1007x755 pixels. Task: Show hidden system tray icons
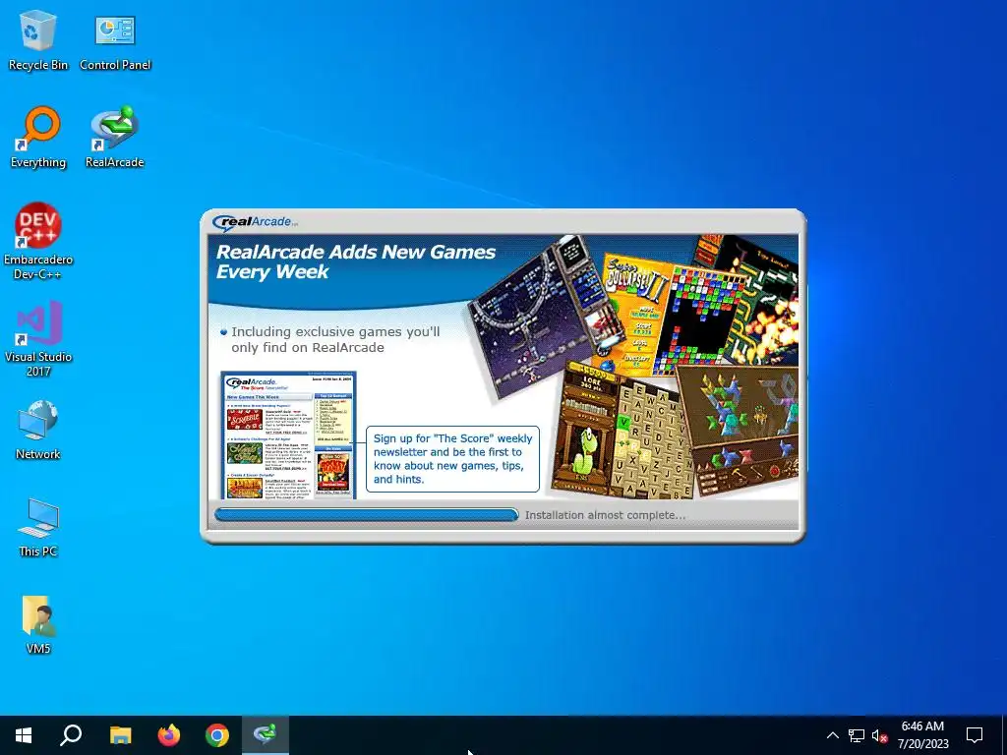point(832,735)
